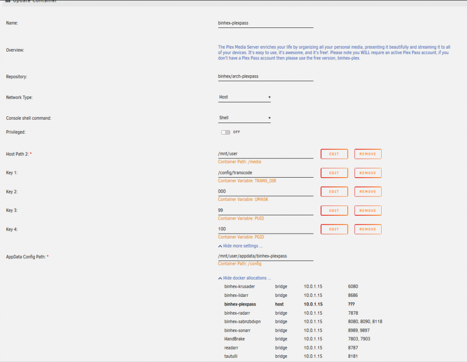467x362 pixels.
Task: Select HandBrake allocation row
Action: [303, 339]
